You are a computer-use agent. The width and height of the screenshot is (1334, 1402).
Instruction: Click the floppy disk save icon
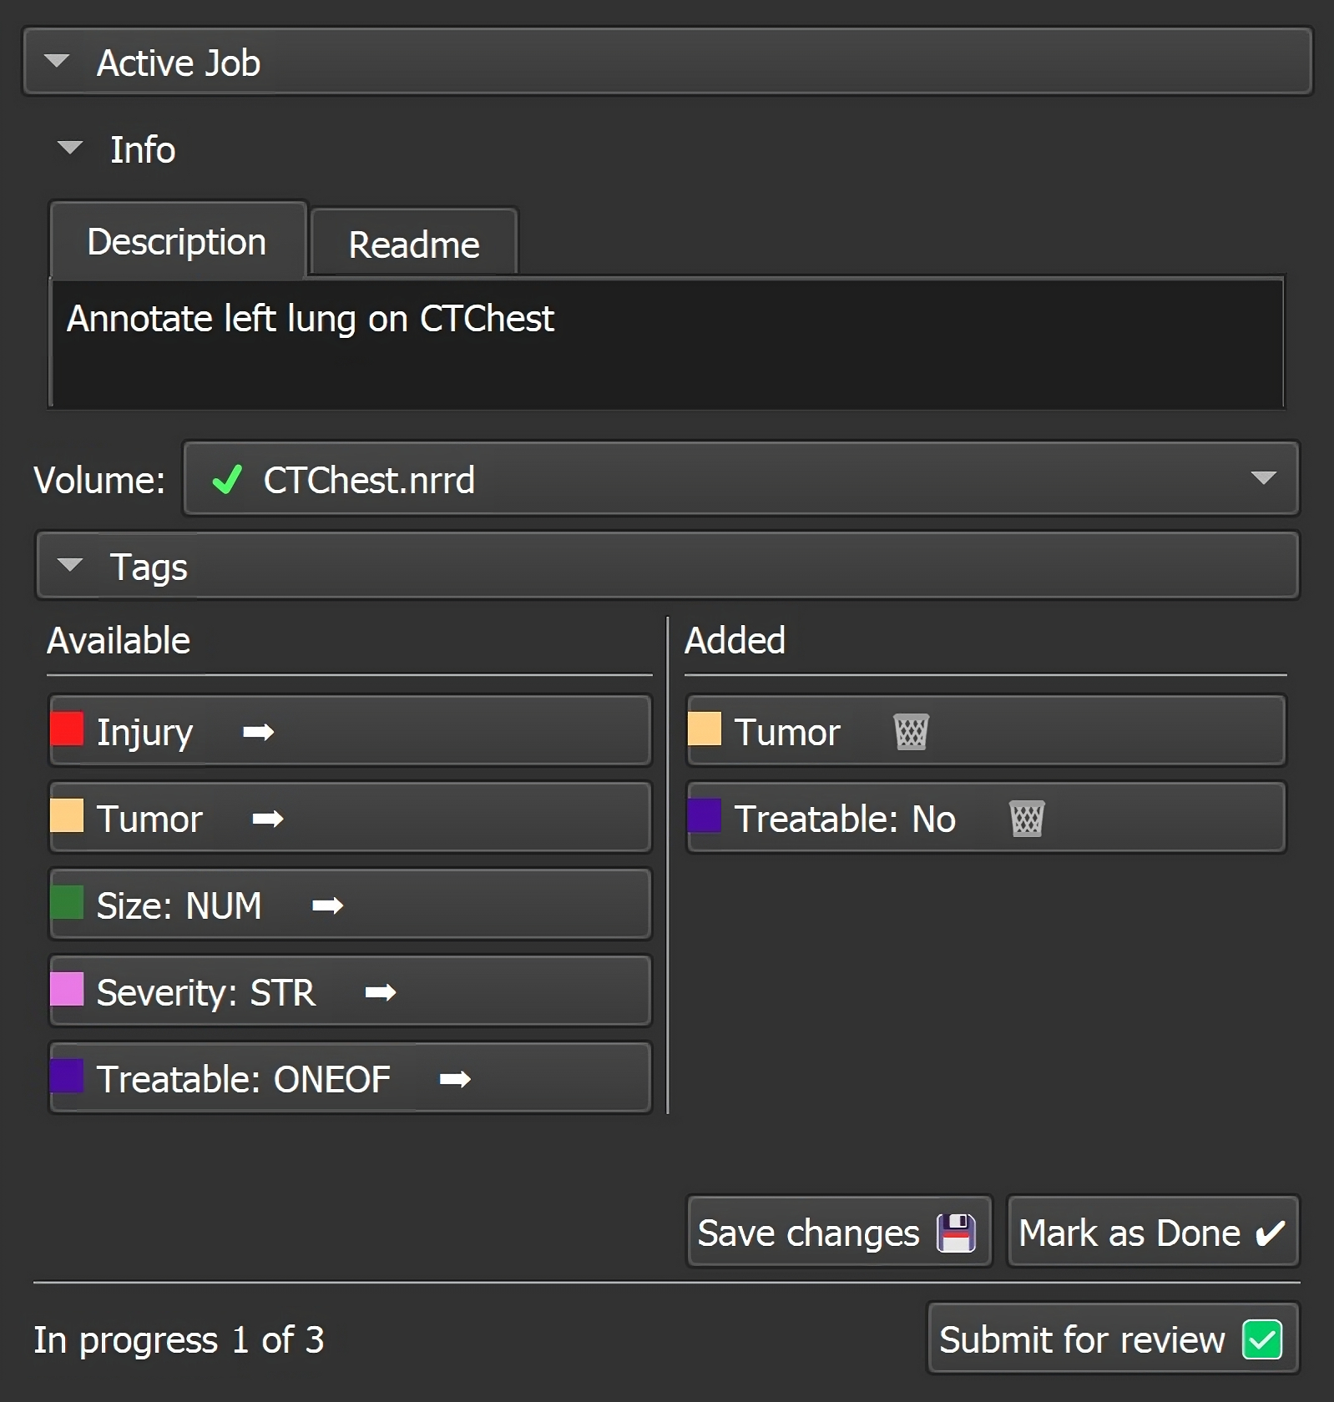956,1233
